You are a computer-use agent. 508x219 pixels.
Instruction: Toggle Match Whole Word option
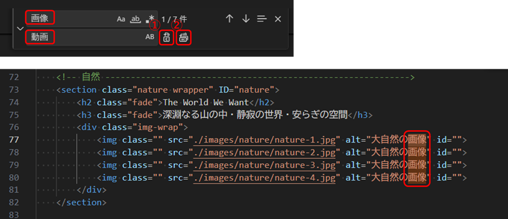[135, 19]
